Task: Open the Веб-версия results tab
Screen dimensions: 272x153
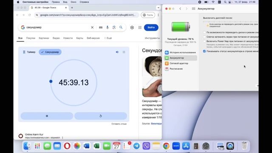Action: point(93,38)
